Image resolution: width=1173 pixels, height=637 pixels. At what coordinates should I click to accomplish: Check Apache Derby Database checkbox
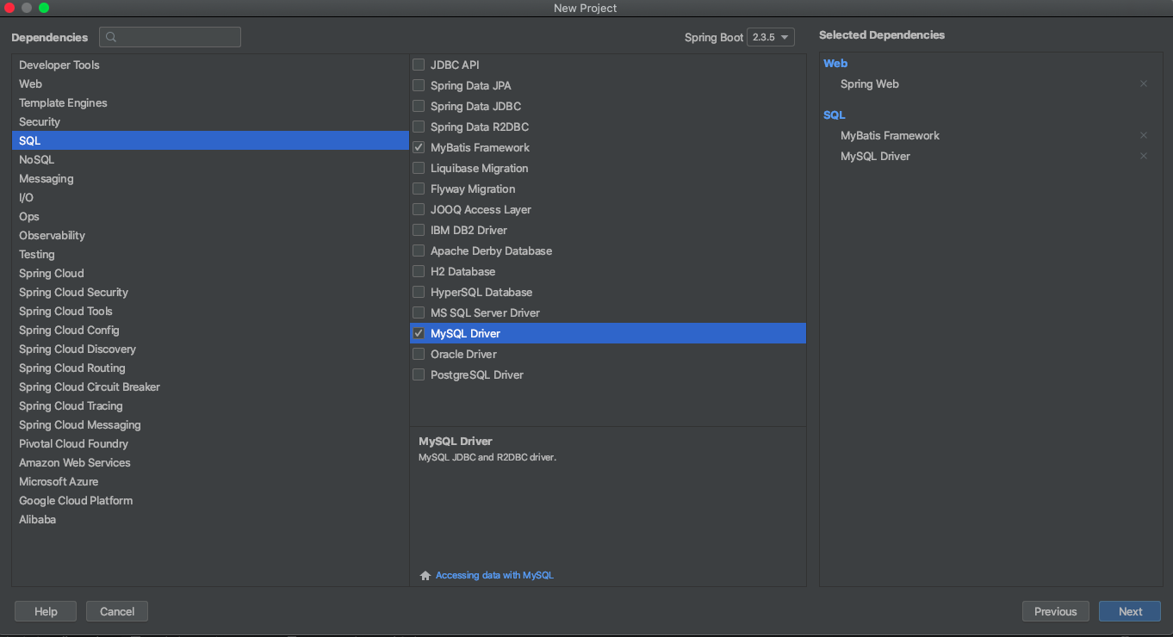coord(419,250)
